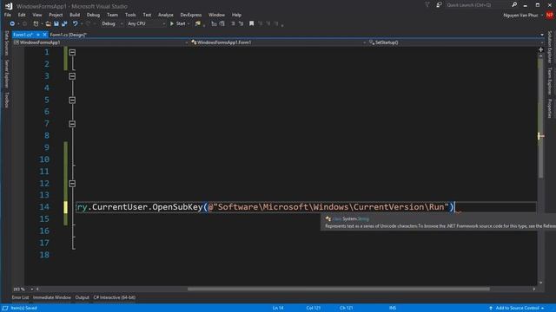
Task: Click Add to Source Control
Action: (517, 309)
